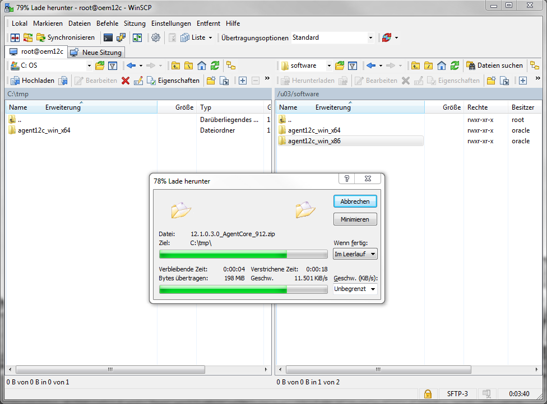Open PuTTY session icon in toolbar
The width and height of the screenshot is (547, 404).
click(x=121, y=37)
